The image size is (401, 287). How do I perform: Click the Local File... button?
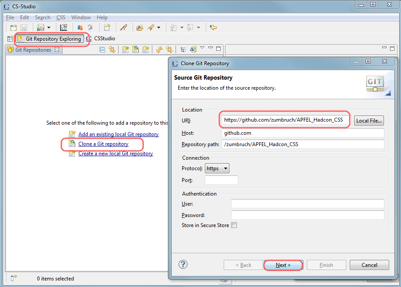[369, 121]
